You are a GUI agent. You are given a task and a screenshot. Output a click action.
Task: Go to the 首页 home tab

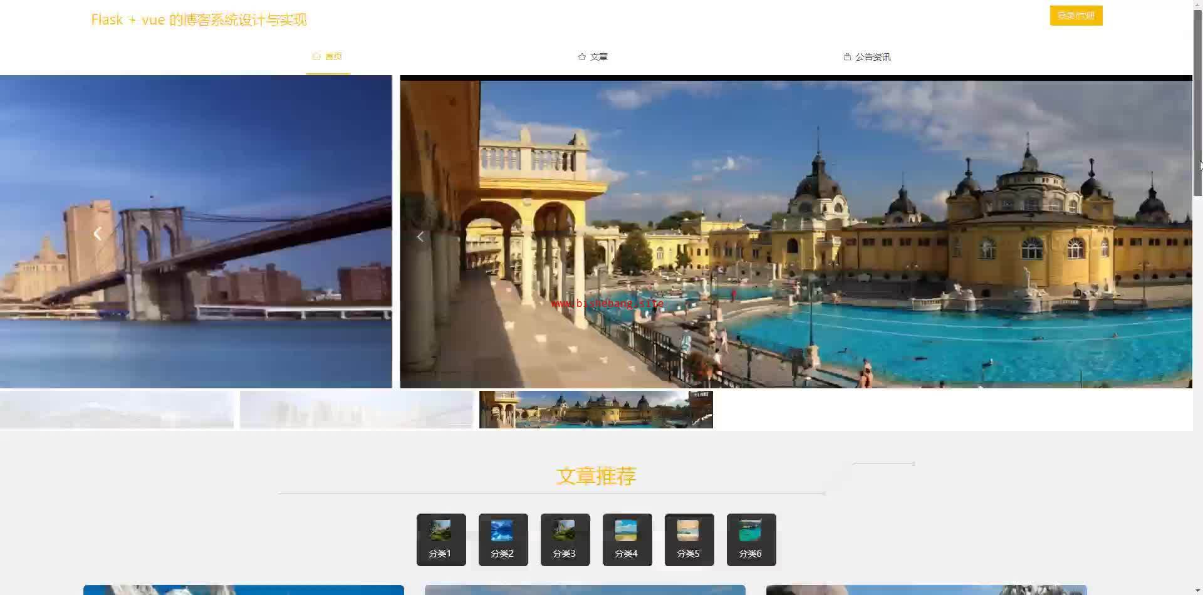coord(328,56)
